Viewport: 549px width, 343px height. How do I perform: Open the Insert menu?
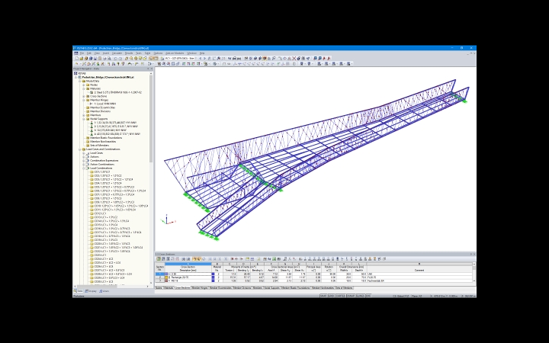coord(106,53)
